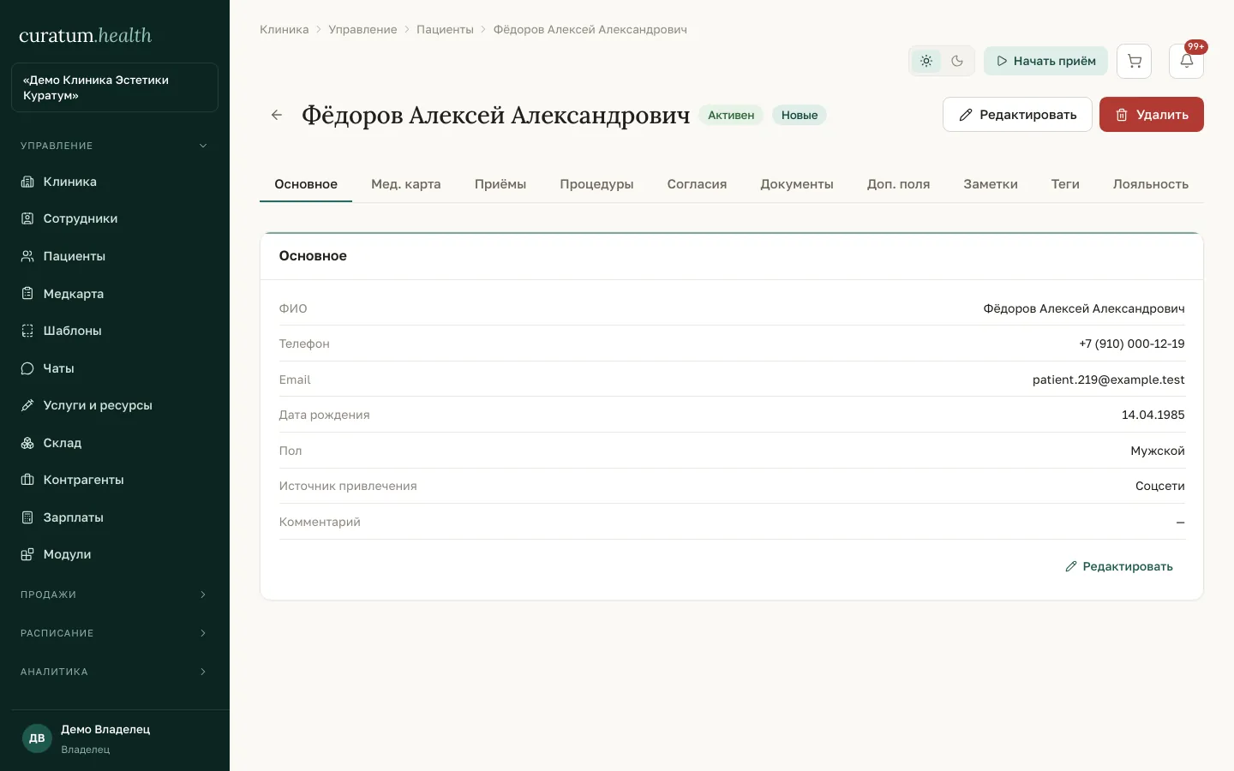Viewport: 1234px width, 771px height.
Task: Switch to the Приёмы tab
Action: pos(500,184)
